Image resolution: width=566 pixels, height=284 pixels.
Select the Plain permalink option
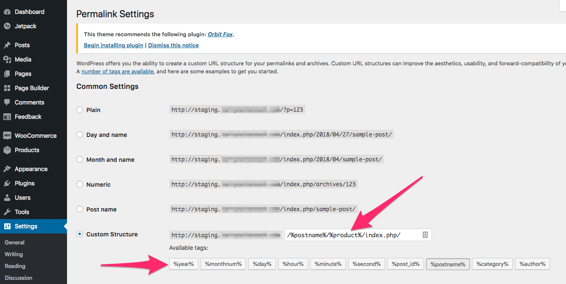[x=80, y=110]
